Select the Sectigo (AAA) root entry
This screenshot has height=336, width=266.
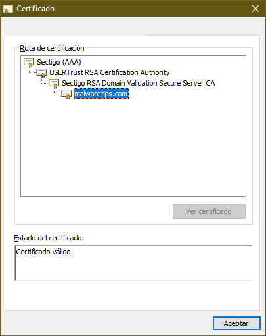pyautogui.click(x=59, y=62)
